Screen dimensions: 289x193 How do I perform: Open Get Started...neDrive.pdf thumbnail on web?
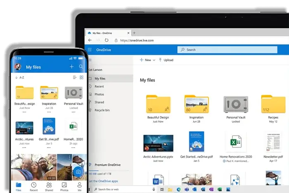197,141
